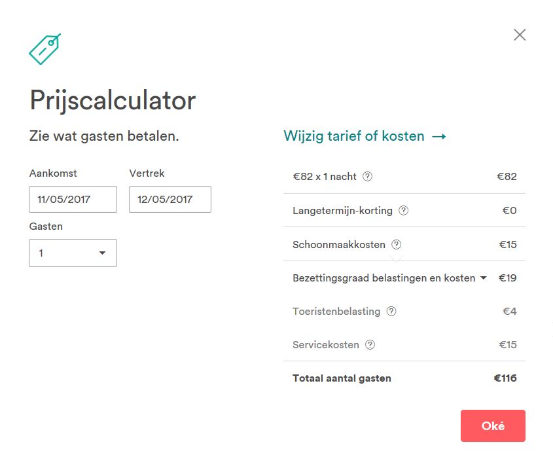Click the Schoonmaakkosten label text
This screenshot has width=553, height=470.
pyautogui.click(x=339, y=245)
